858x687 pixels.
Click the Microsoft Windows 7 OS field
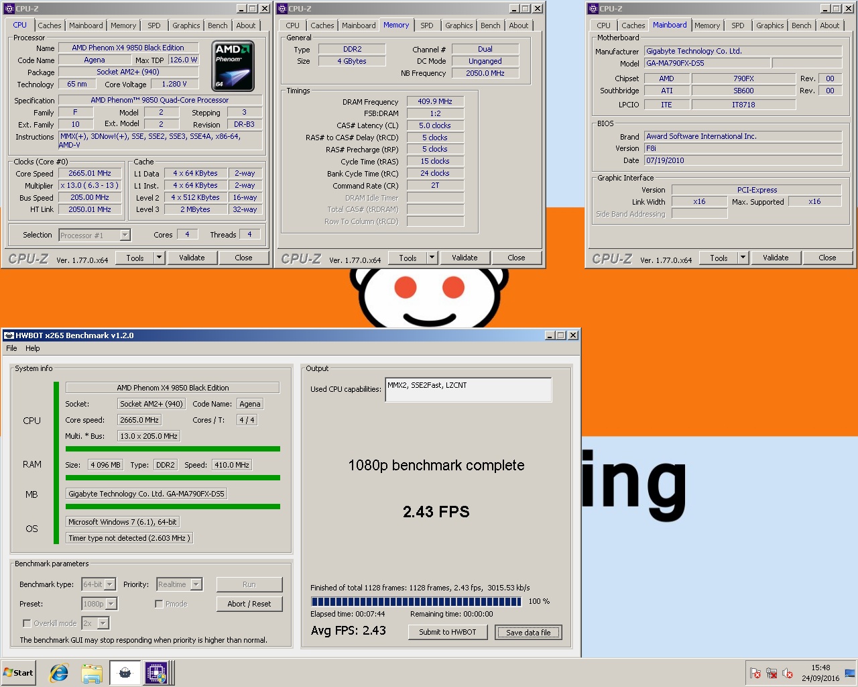coord(123,522)
